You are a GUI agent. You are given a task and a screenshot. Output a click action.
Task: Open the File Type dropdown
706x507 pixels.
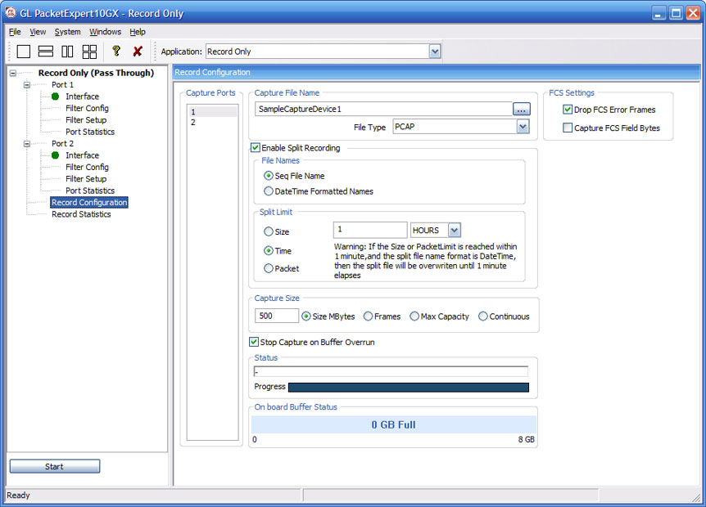[523, 127]
